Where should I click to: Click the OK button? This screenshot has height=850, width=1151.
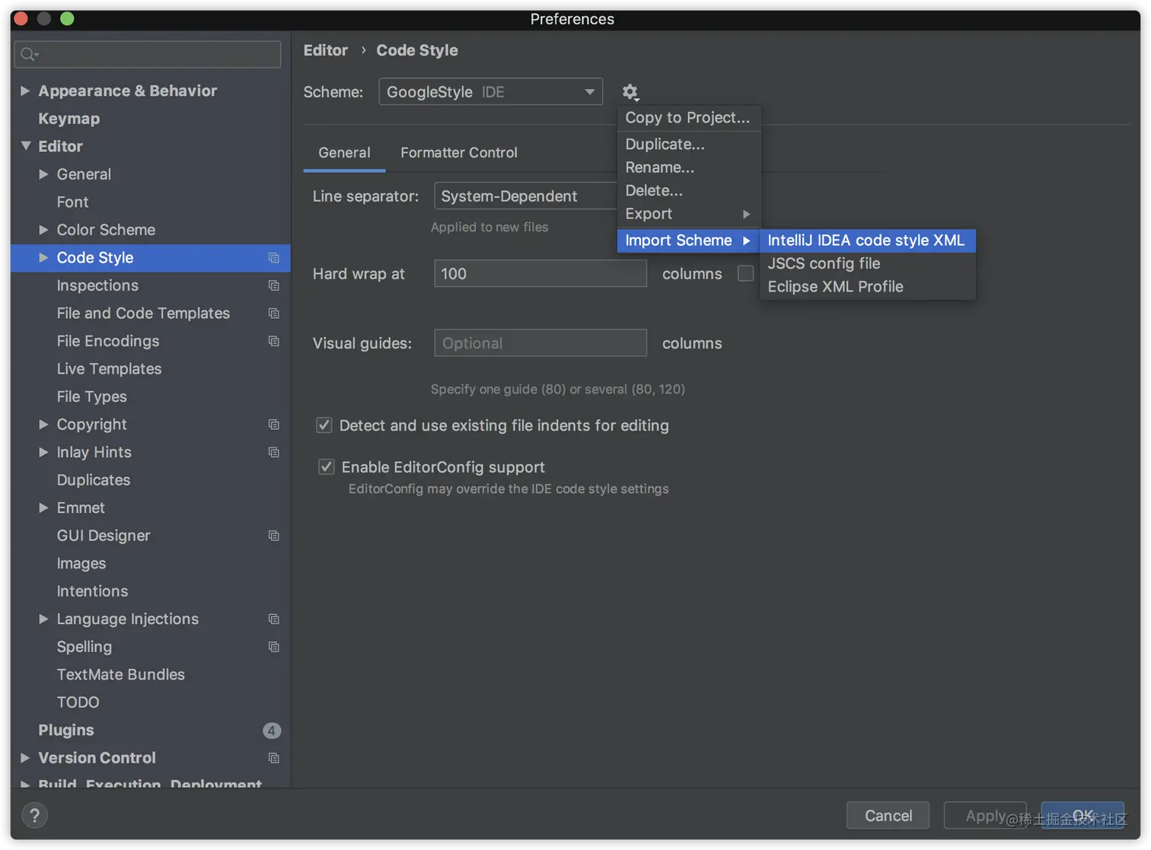tap(1082, 816)
